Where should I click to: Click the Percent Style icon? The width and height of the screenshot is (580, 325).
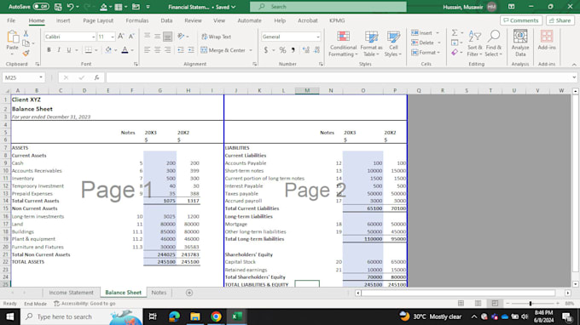point(282,50)
